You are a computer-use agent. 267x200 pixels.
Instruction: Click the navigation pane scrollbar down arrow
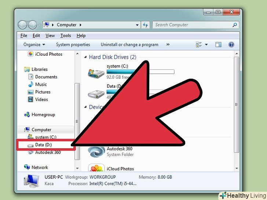77,168
